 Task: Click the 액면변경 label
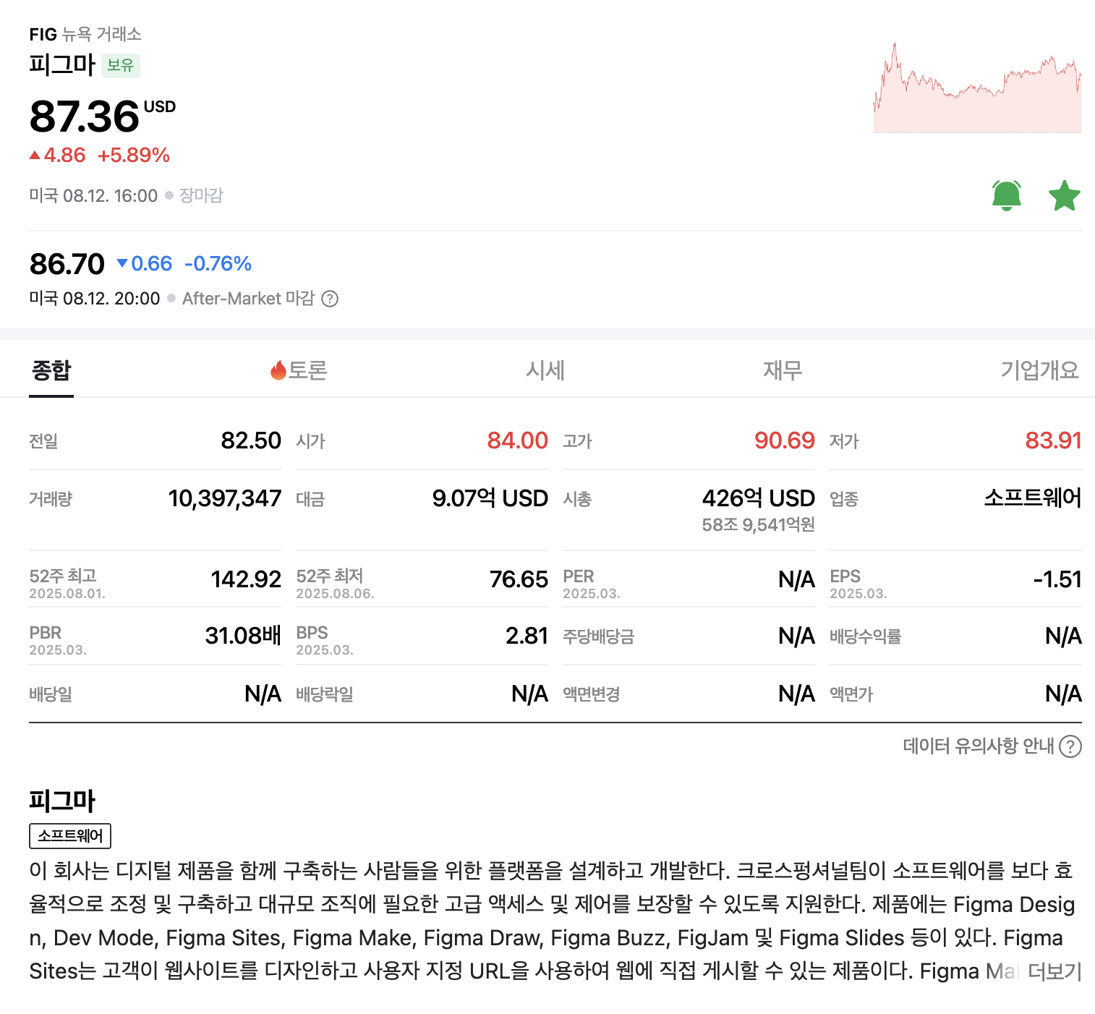pyautogui.click(x=592, y=694)
